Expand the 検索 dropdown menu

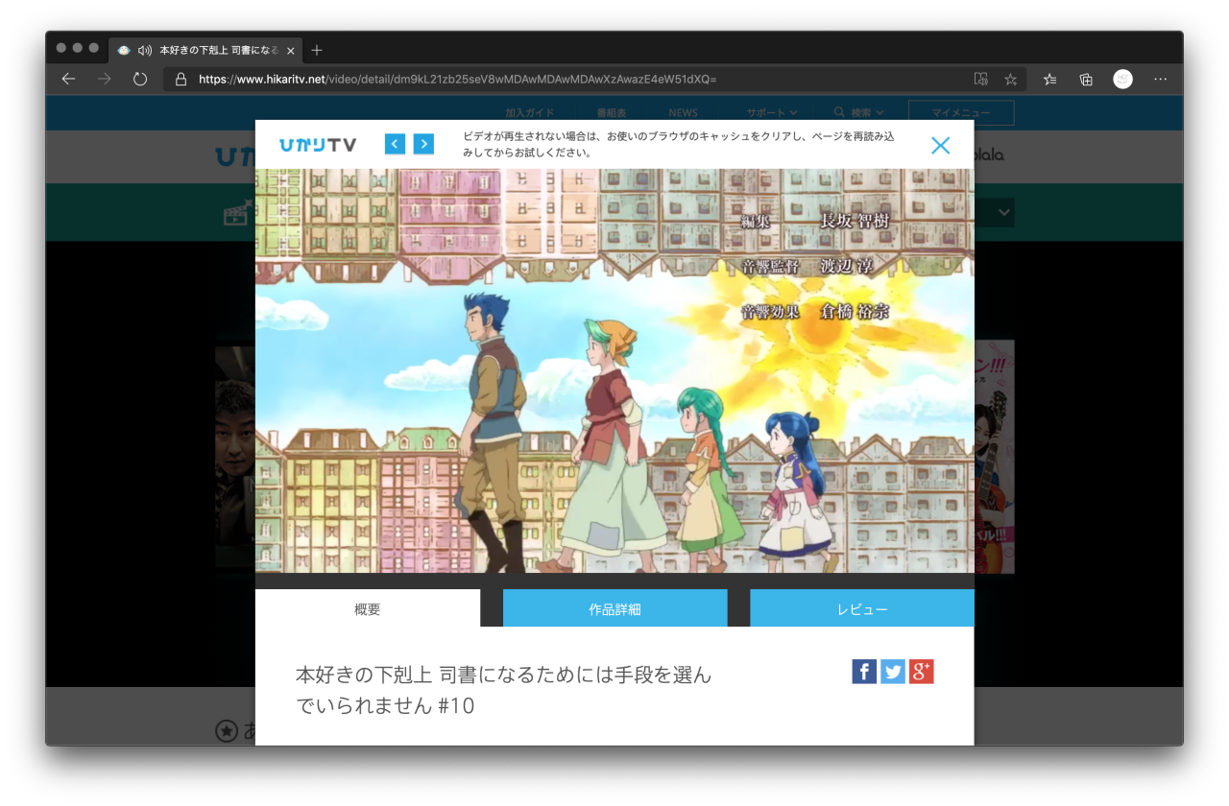858,113
